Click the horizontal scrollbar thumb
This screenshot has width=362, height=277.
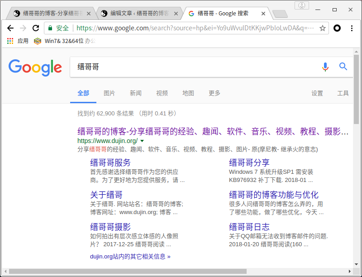[x=128, y=271]
